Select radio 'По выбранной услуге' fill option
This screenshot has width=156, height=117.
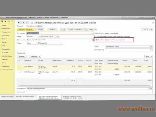point(96,40)
